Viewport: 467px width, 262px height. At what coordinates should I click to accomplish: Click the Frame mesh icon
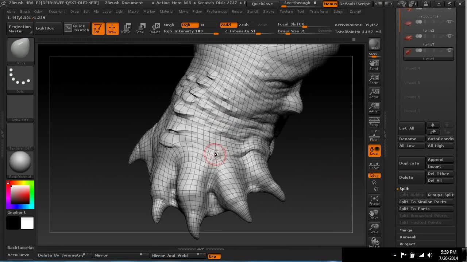(374, 200)
